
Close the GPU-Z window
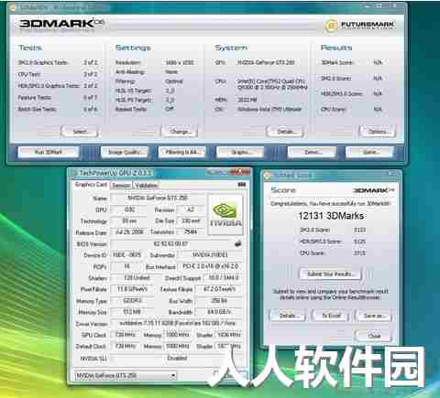click(240, 173)
